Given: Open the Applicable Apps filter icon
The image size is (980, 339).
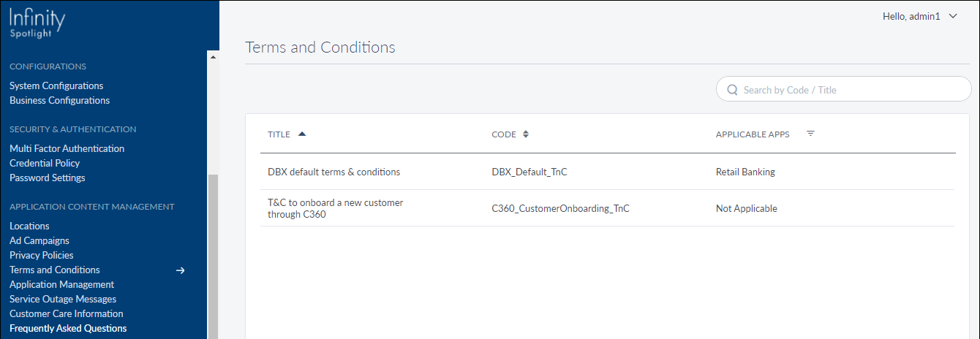Looking at the screenshot, I should [810, 134].
